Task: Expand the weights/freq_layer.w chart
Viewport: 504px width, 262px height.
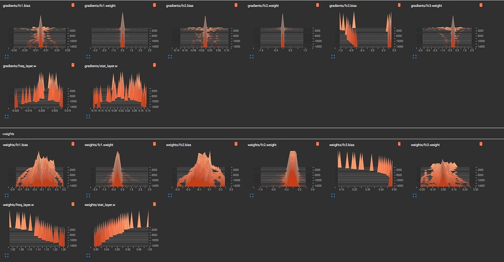Action: (x=7, y=256)
